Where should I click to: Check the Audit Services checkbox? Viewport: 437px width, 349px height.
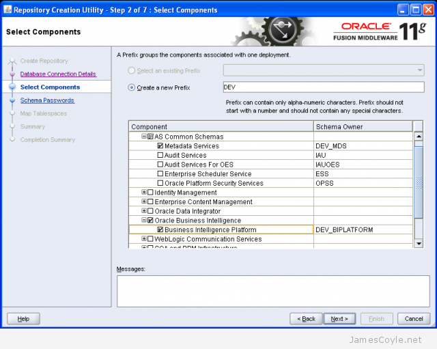click(x=160, y=155)
